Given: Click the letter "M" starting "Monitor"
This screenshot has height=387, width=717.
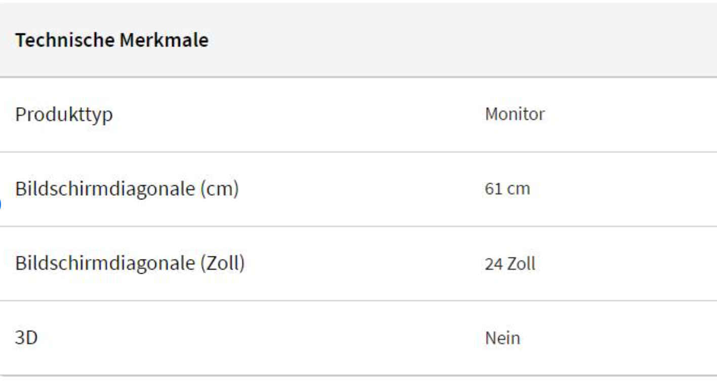Looking at the screenshot, I should (x=491, y=115).
